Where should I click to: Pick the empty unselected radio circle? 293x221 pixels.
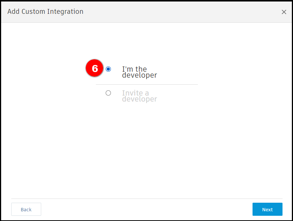108,93
